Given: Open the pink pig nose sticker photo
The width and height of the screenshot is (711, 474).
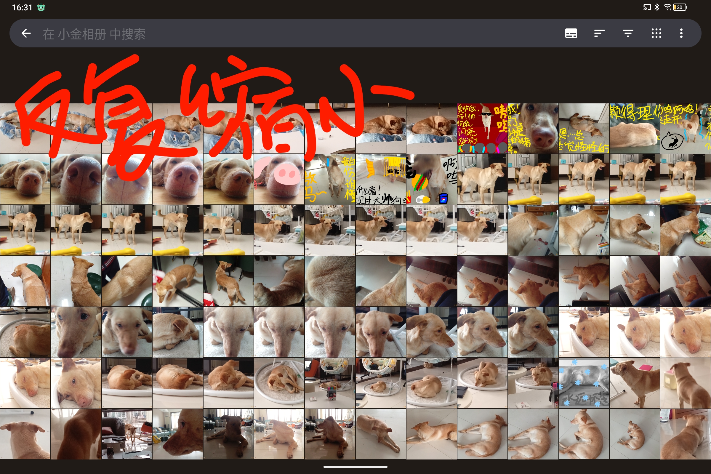Looking at the screenshot, I should point(279,180).
